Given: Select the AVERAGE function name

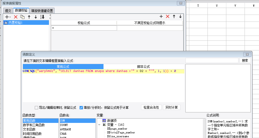Looking at the screenshot, I should coord(78,129).
